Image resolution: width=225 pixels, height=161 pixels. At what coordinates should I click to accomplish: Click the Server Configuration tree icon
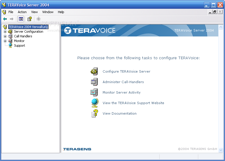[10, 32]
